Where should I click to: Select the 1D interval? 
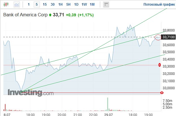[x=76, y=5]
